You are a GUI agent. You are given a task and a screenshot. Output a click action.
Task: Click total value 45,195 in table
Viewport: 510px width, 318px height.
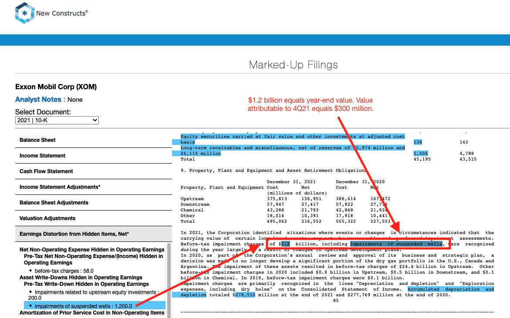tap(422, 159)
